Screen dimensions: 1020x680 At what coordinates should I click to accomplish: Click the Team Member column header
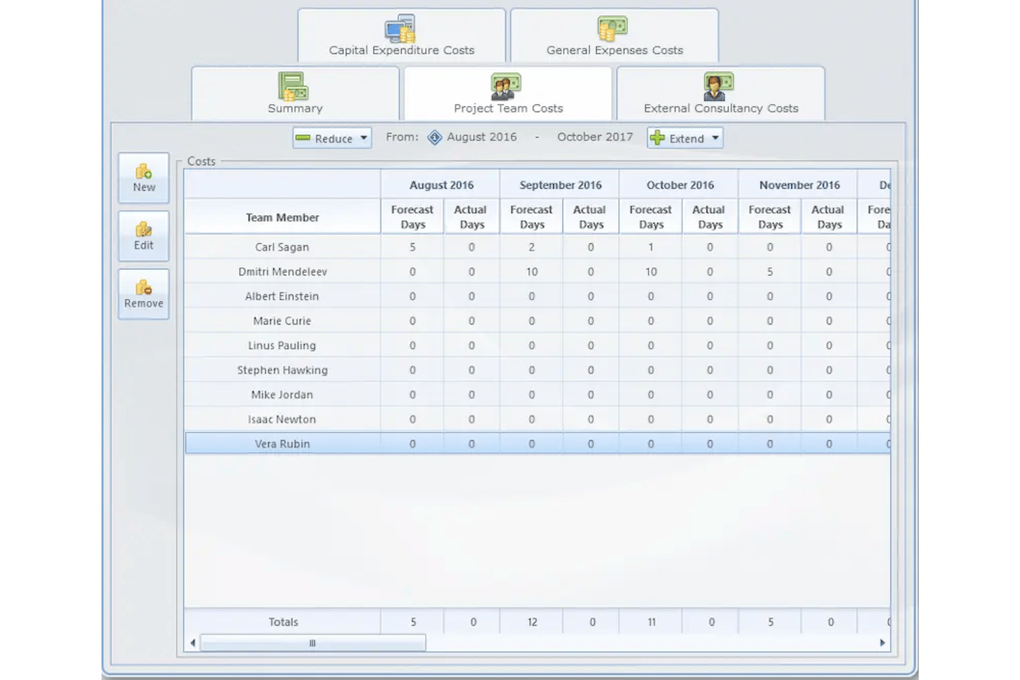283,217
